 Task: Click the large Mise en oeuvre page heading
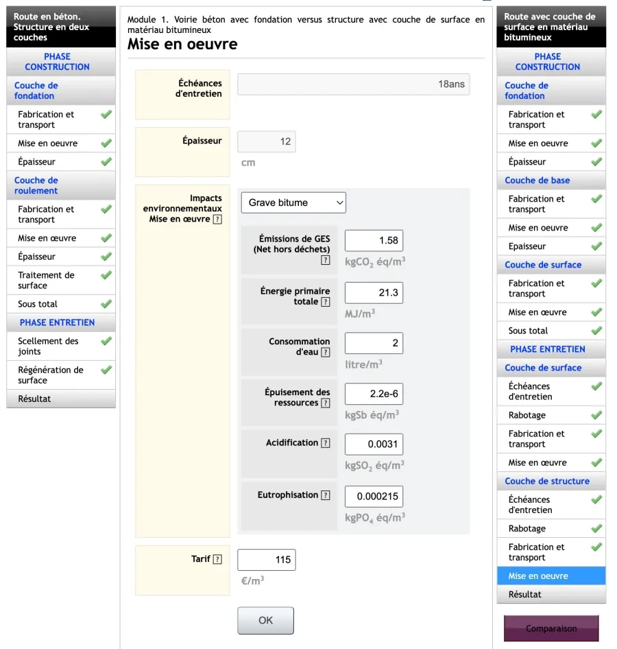(182, 45)
